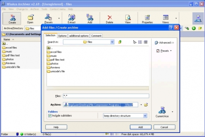Click the Delete toolbar icon
This screenshot has height=137, width=205.
[x=109, y=18]
